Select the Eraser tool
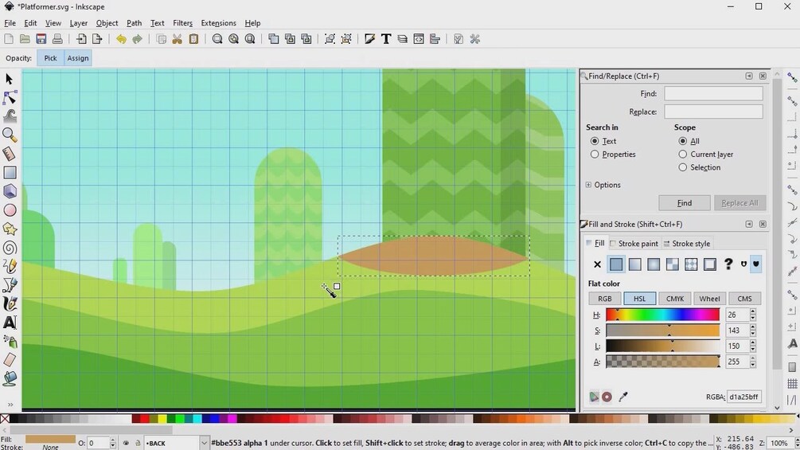 pyautogui.click(x=10, y=360)
